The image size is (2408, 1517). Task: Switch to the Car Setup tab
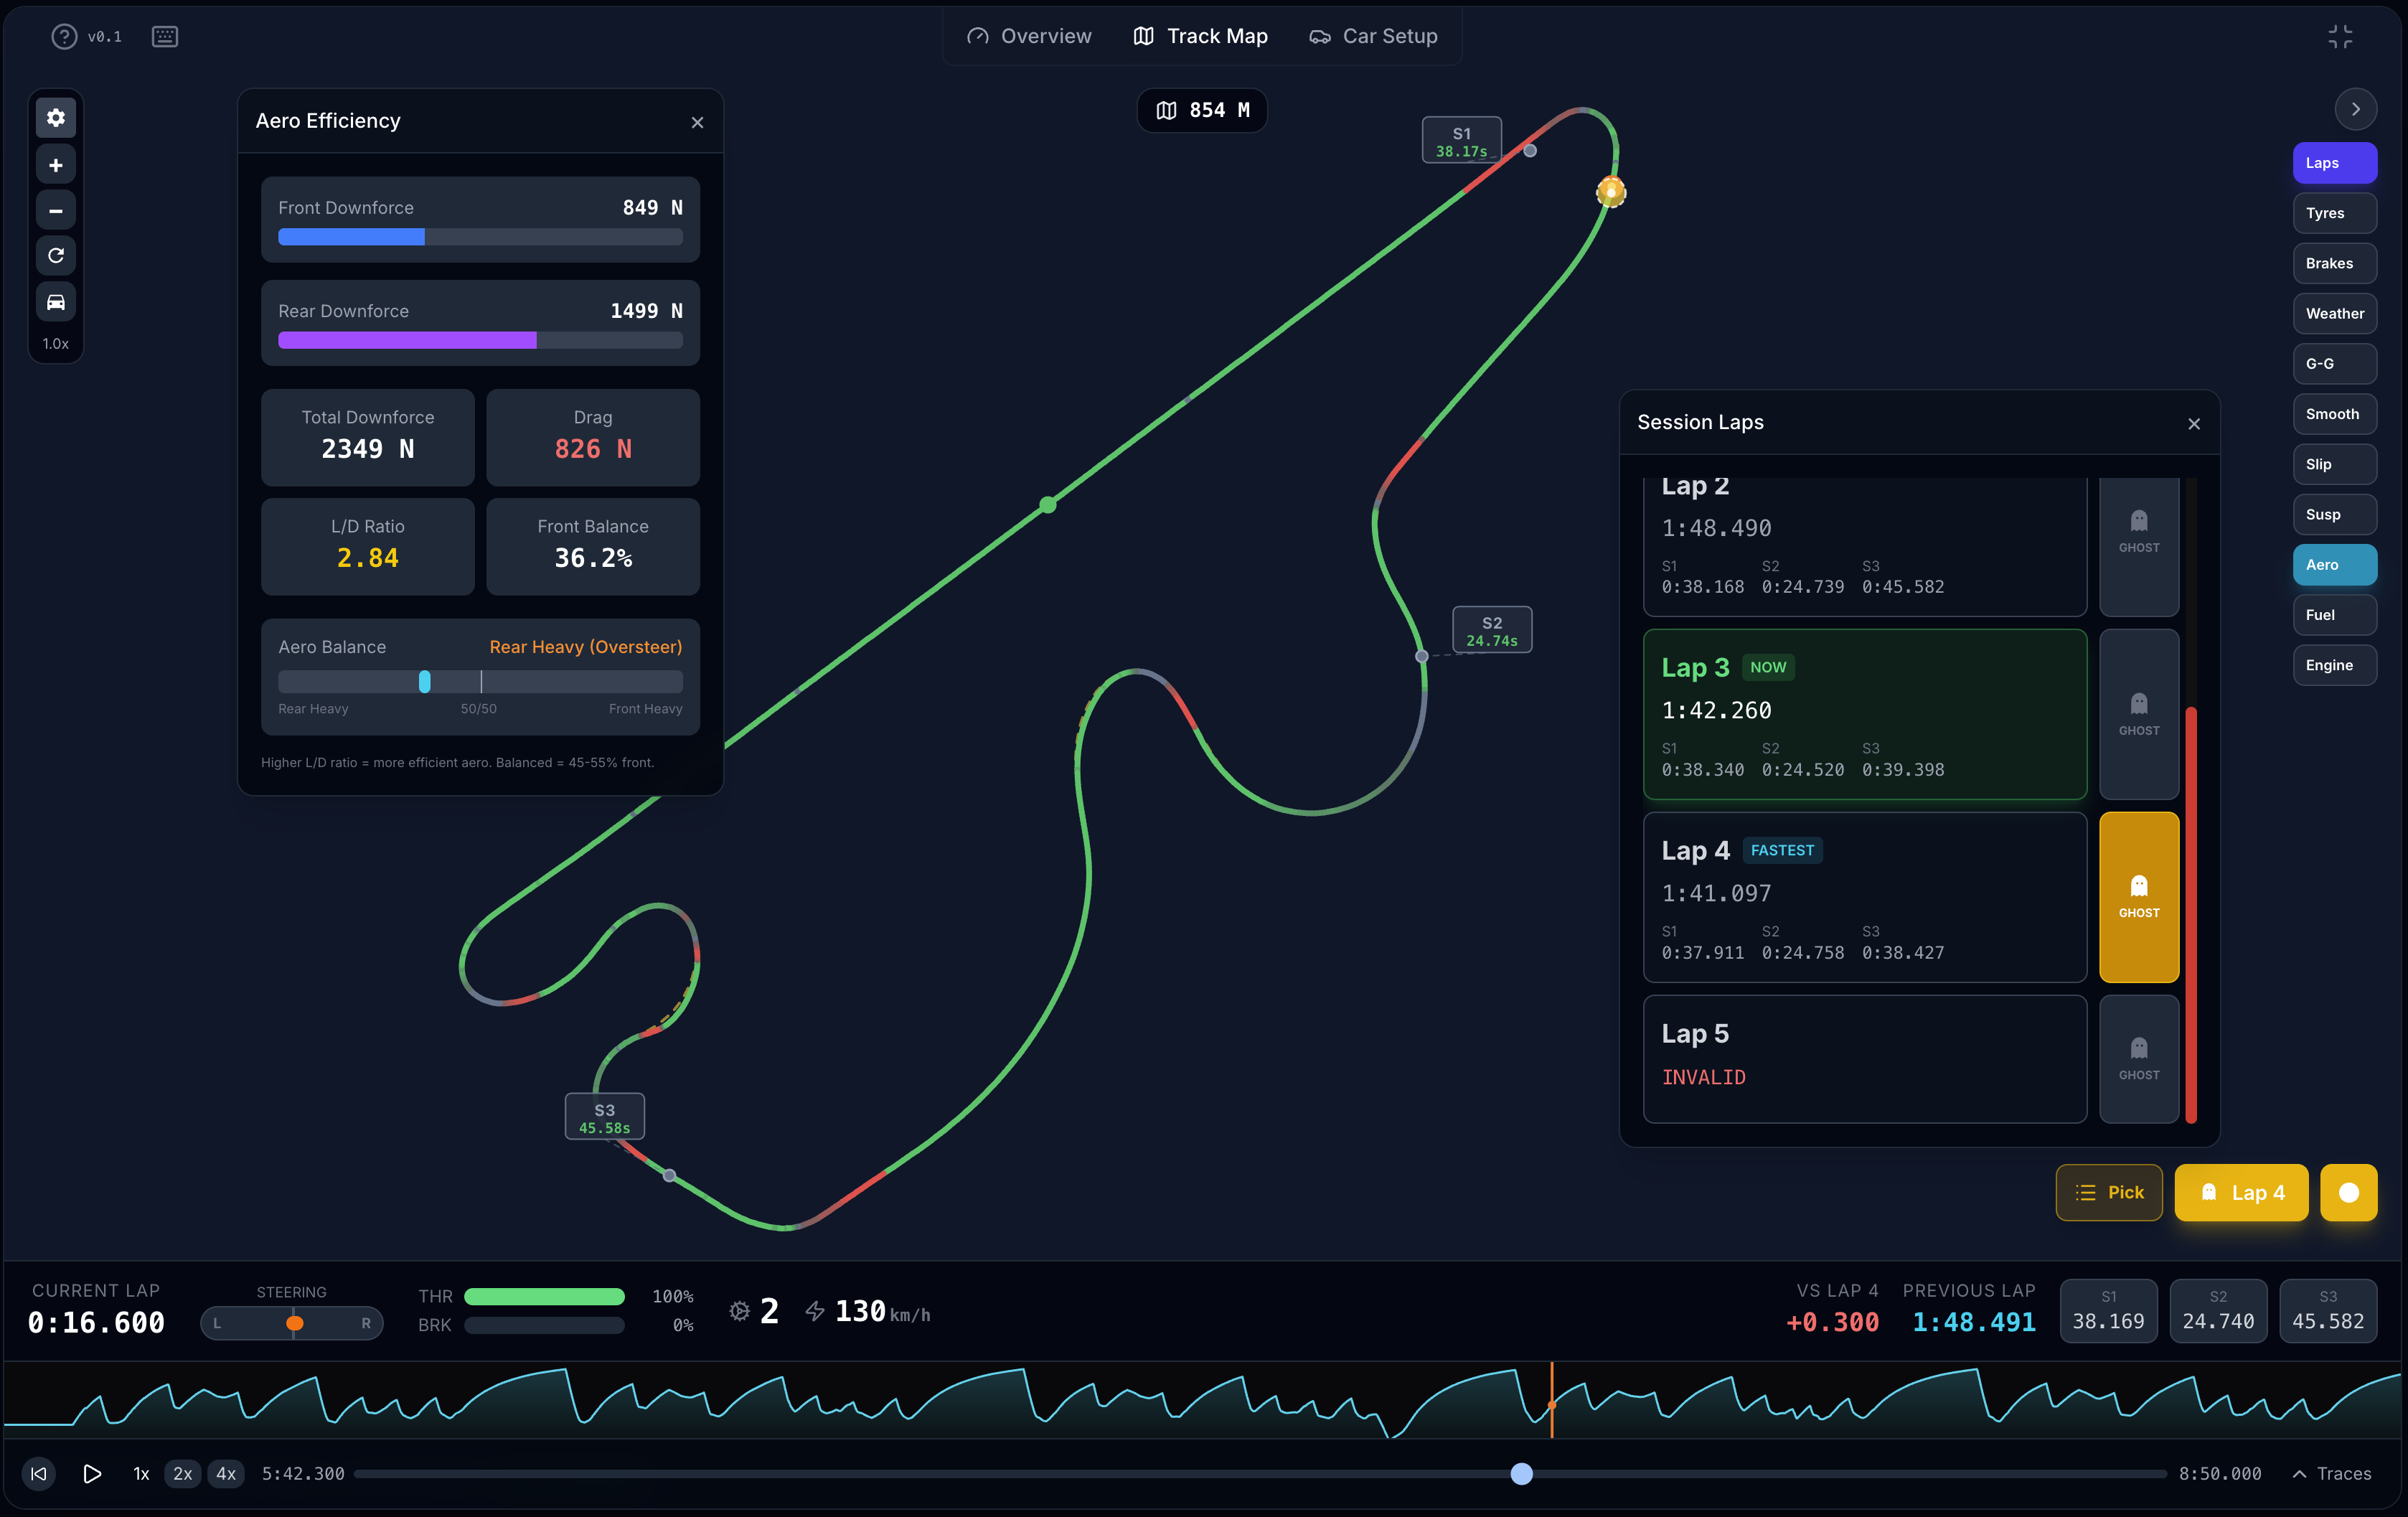(1373, 37)
